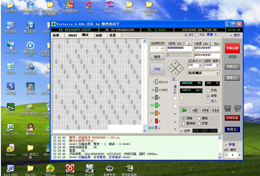Click the block map scroll-down arrow
This screenshot has height=176, width=260.
145,131
